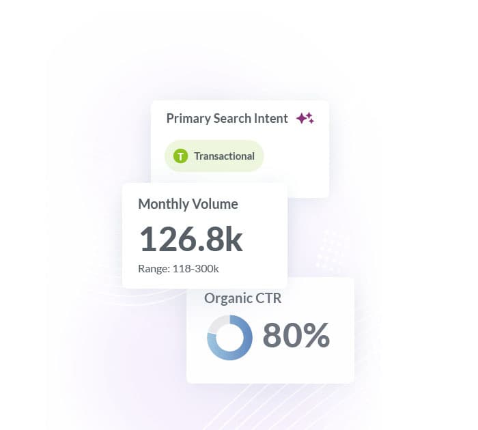Click the 126.8k volume figure
The width and height of the screenshot is (478, 430).
(x=191, y=239)
